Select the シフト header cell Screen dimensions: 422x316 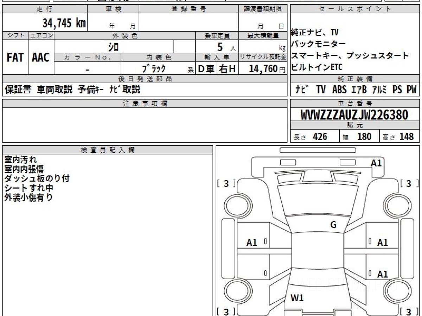[x=15, y=35]
